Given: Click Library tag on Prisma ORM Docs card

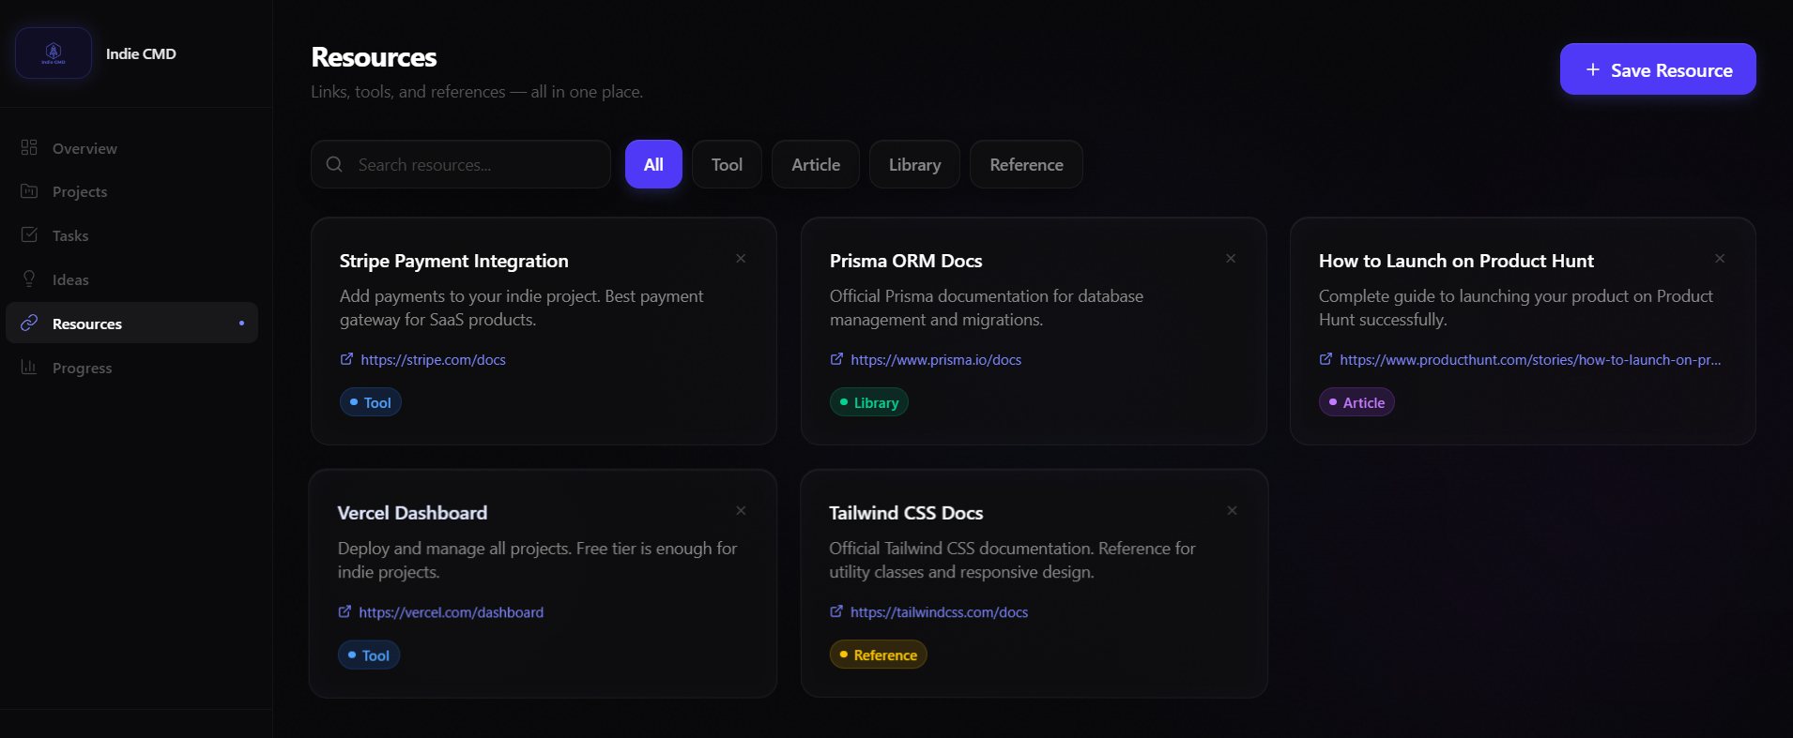Looking at the screenshot, I should pos(869,402).
